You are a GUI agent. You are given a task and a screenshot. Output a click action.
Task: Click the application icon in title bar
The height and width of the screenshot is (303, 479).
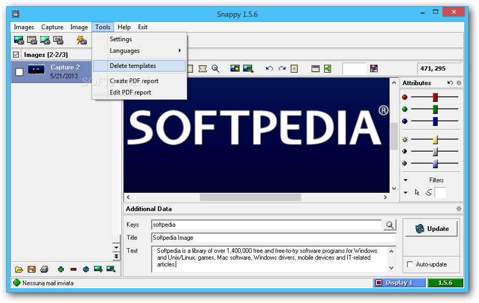(x=16, y=14)
